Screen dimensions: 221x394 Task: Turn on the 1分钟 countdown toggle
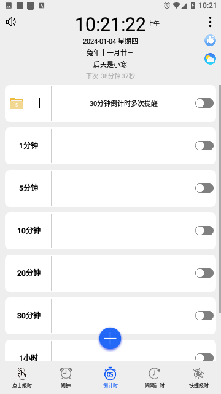[x=204, y=146]
